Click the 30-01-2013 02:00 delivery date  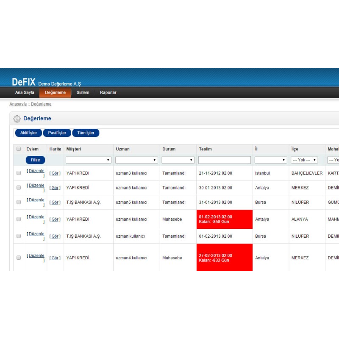tap(216, 188)
